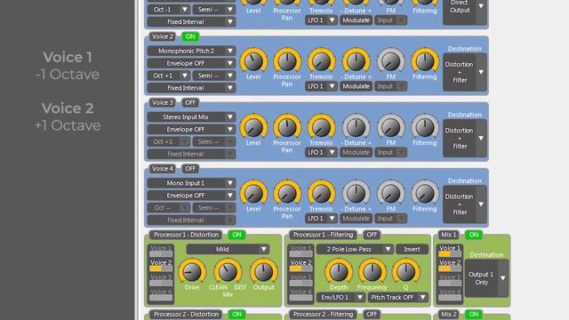This screenshot has width=569, height=320.
Task: Toggle the Mix 1 ON switch
Action: tap(474, 235)
